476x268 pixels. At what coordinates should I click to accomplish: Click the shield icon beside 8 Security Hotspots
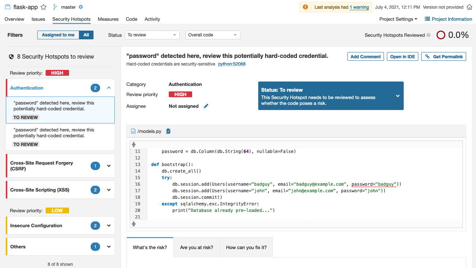click(11, 57)
